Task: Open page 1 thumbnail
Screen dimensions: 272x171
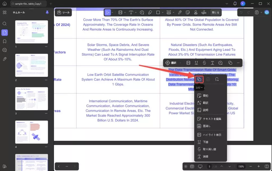Action: tap(32, 32)
